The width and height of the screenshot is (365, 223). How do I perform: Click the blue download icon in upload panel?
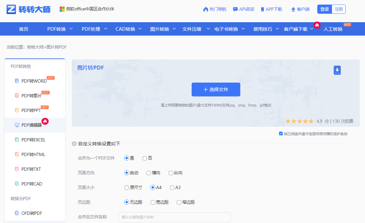[x=337, y=70]
